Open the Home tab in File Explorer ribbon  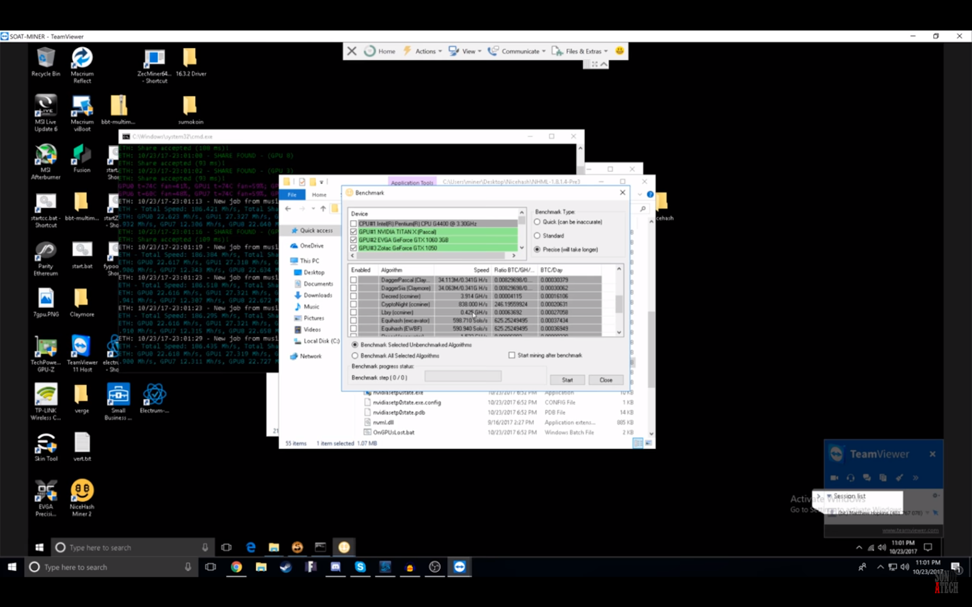[x=319, y=195]
